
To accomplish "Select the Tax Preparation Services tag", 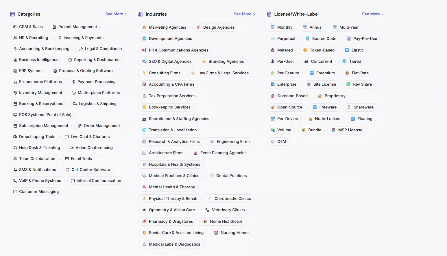I will click(x=169, y=96).
